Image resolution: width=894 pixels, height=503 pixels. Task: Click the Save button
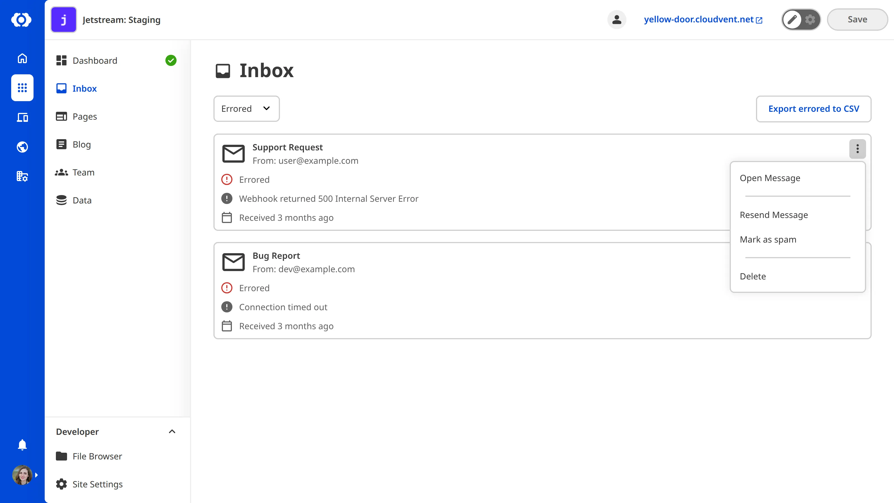[x=857, y=20]
